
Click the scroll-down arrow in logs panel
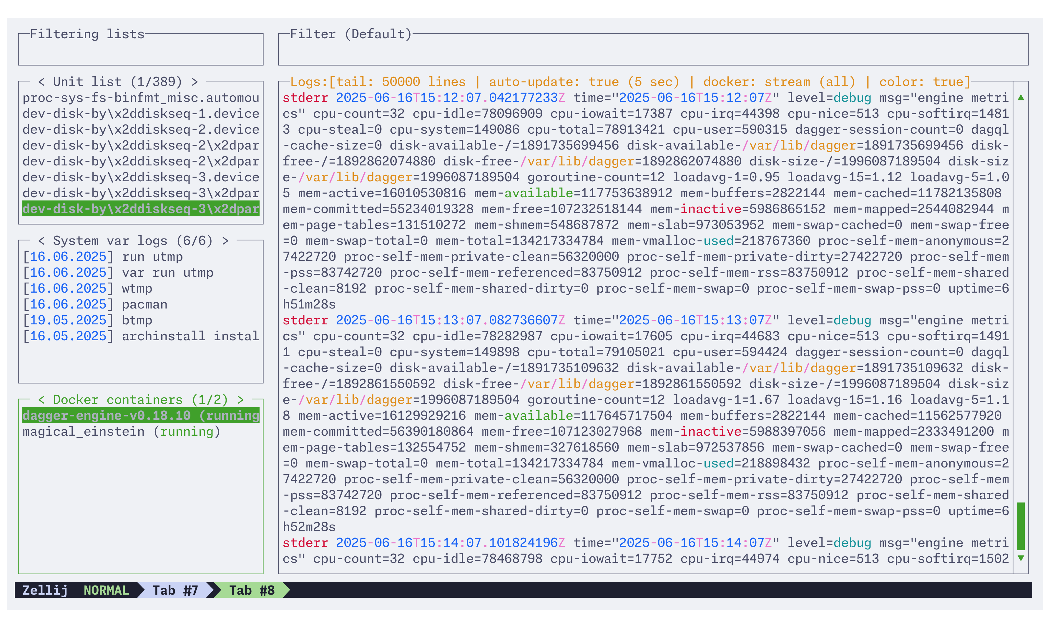(x=1020, y=558)
